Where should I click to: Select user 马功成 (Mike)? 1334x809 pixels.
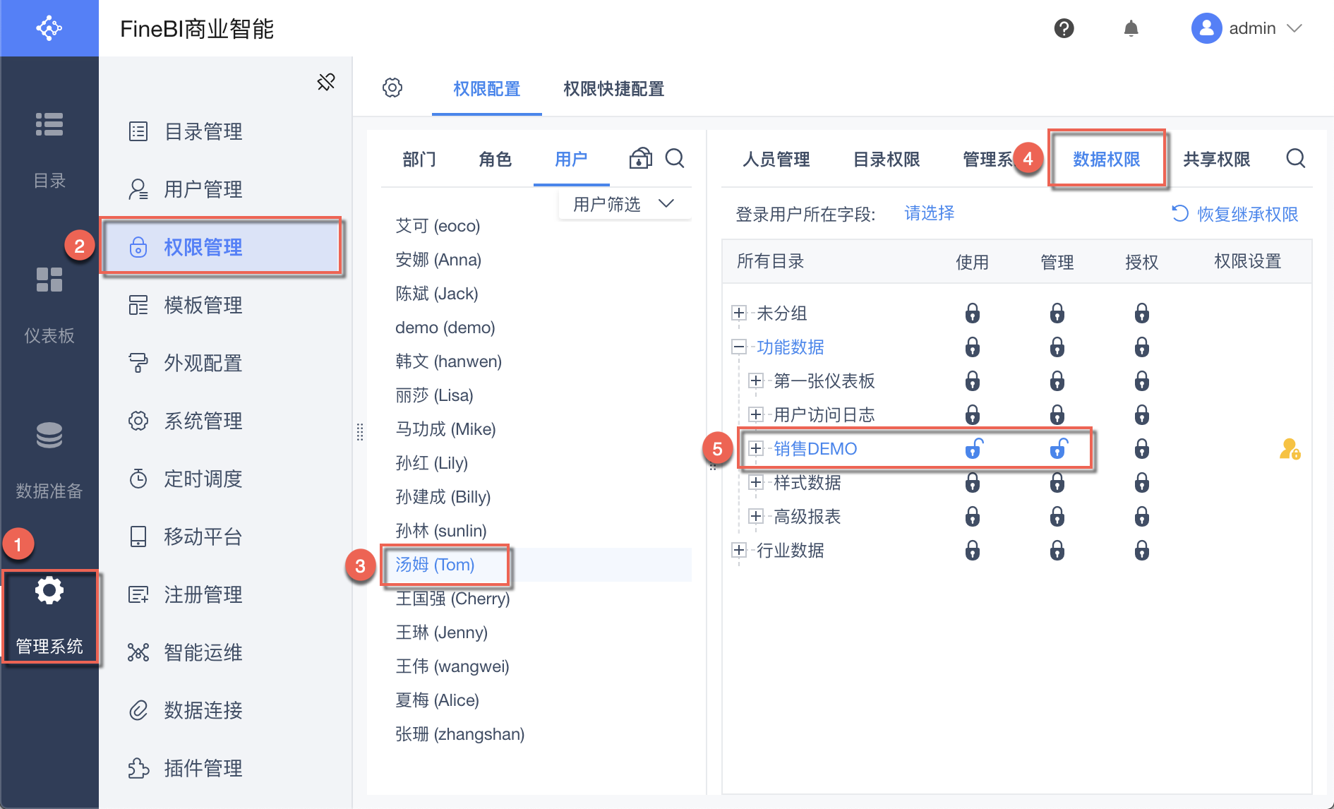445,429
